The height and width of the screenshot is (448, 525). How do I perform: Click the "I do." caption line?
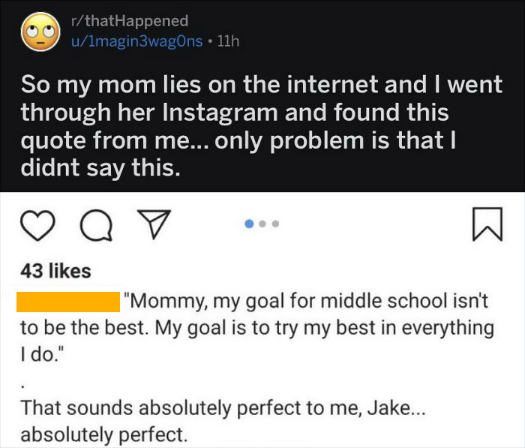(39, 353)
